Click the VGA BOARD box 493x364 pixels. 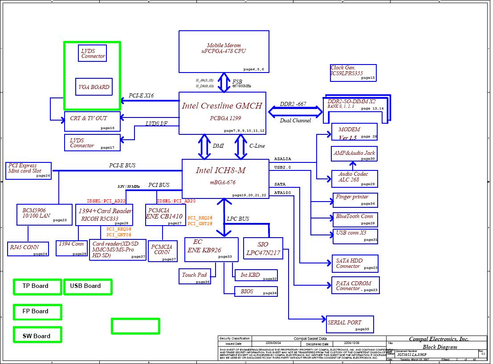click(x=94, y=87)
